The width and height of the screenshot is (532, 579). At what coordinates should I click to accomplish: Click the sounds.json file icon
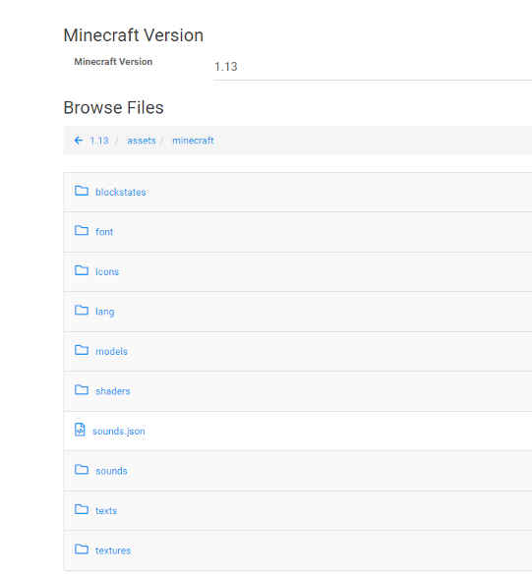pyautogui.click(x=80, y=430)
